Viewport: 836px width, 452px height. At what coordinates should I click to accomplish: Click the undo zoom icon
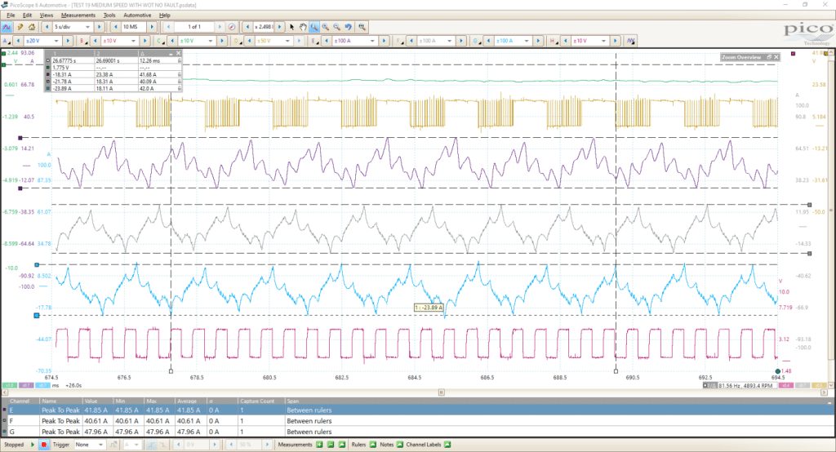pyautogui.click(x=348, y=27)
